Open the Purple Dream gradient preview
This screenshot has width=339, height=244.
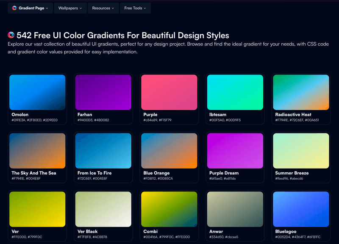tap(235, 149)
